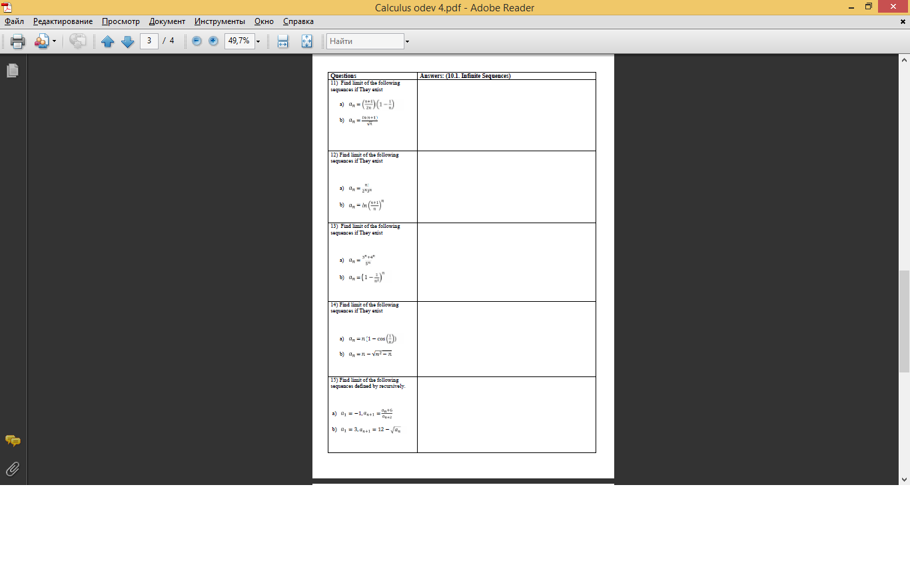Viewport: 910px width, 573px height.
Task: Click the 'Questions' table header text
Action: (x=343, y=76)
